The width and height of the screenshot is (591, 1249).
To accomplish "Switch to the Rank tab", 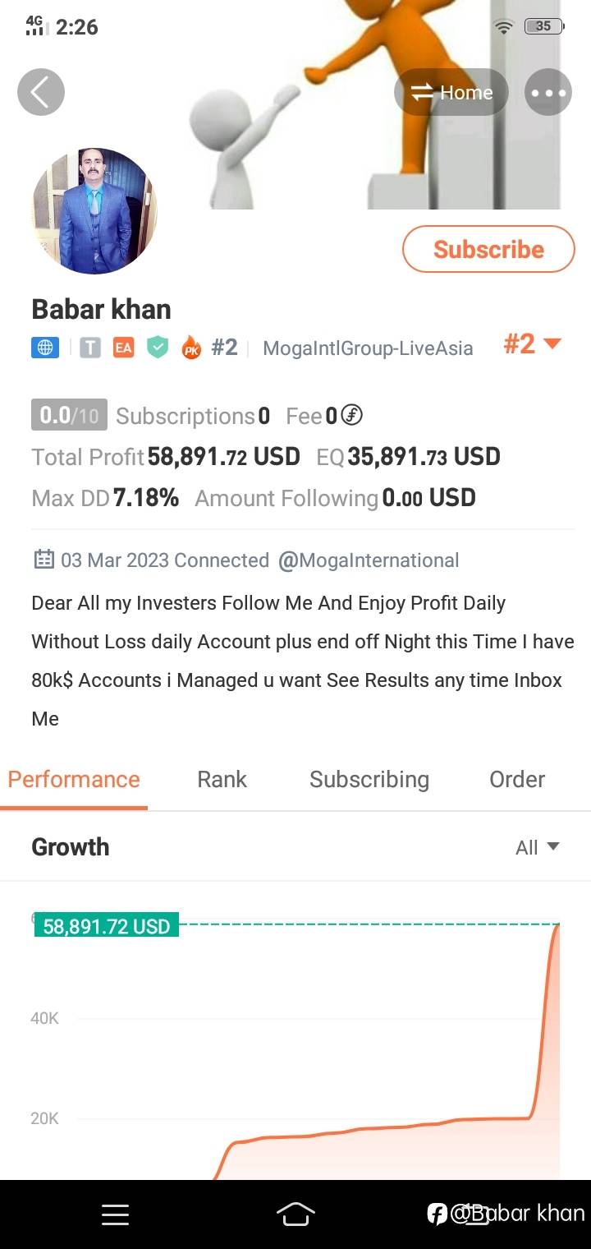I will [x=222, y=779].
